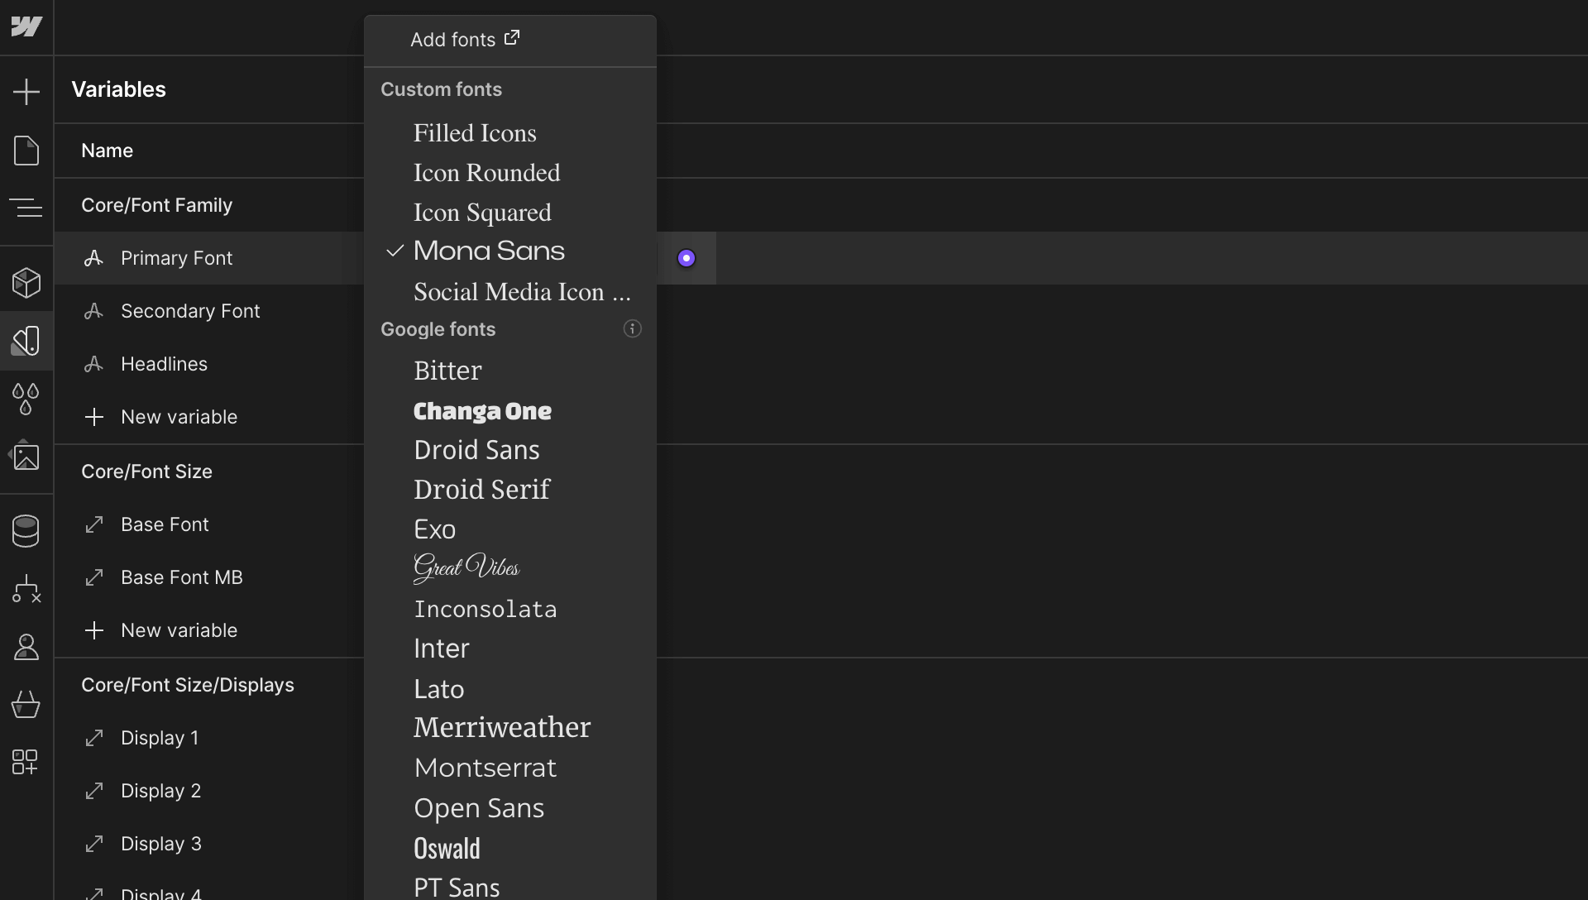The width and height of the screenshot is (1588, 900).
Task: Open the Pages panel
Action: [x=26, y=151]
